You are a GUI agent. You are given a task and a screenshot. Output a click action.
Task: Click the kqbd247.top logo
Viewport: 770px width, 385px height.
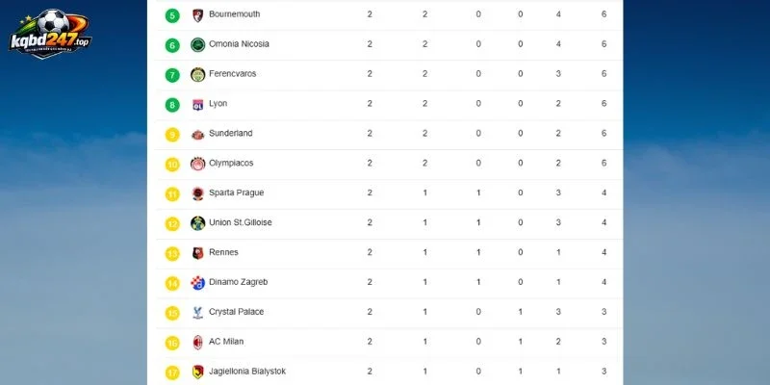(x=50, y=34)
